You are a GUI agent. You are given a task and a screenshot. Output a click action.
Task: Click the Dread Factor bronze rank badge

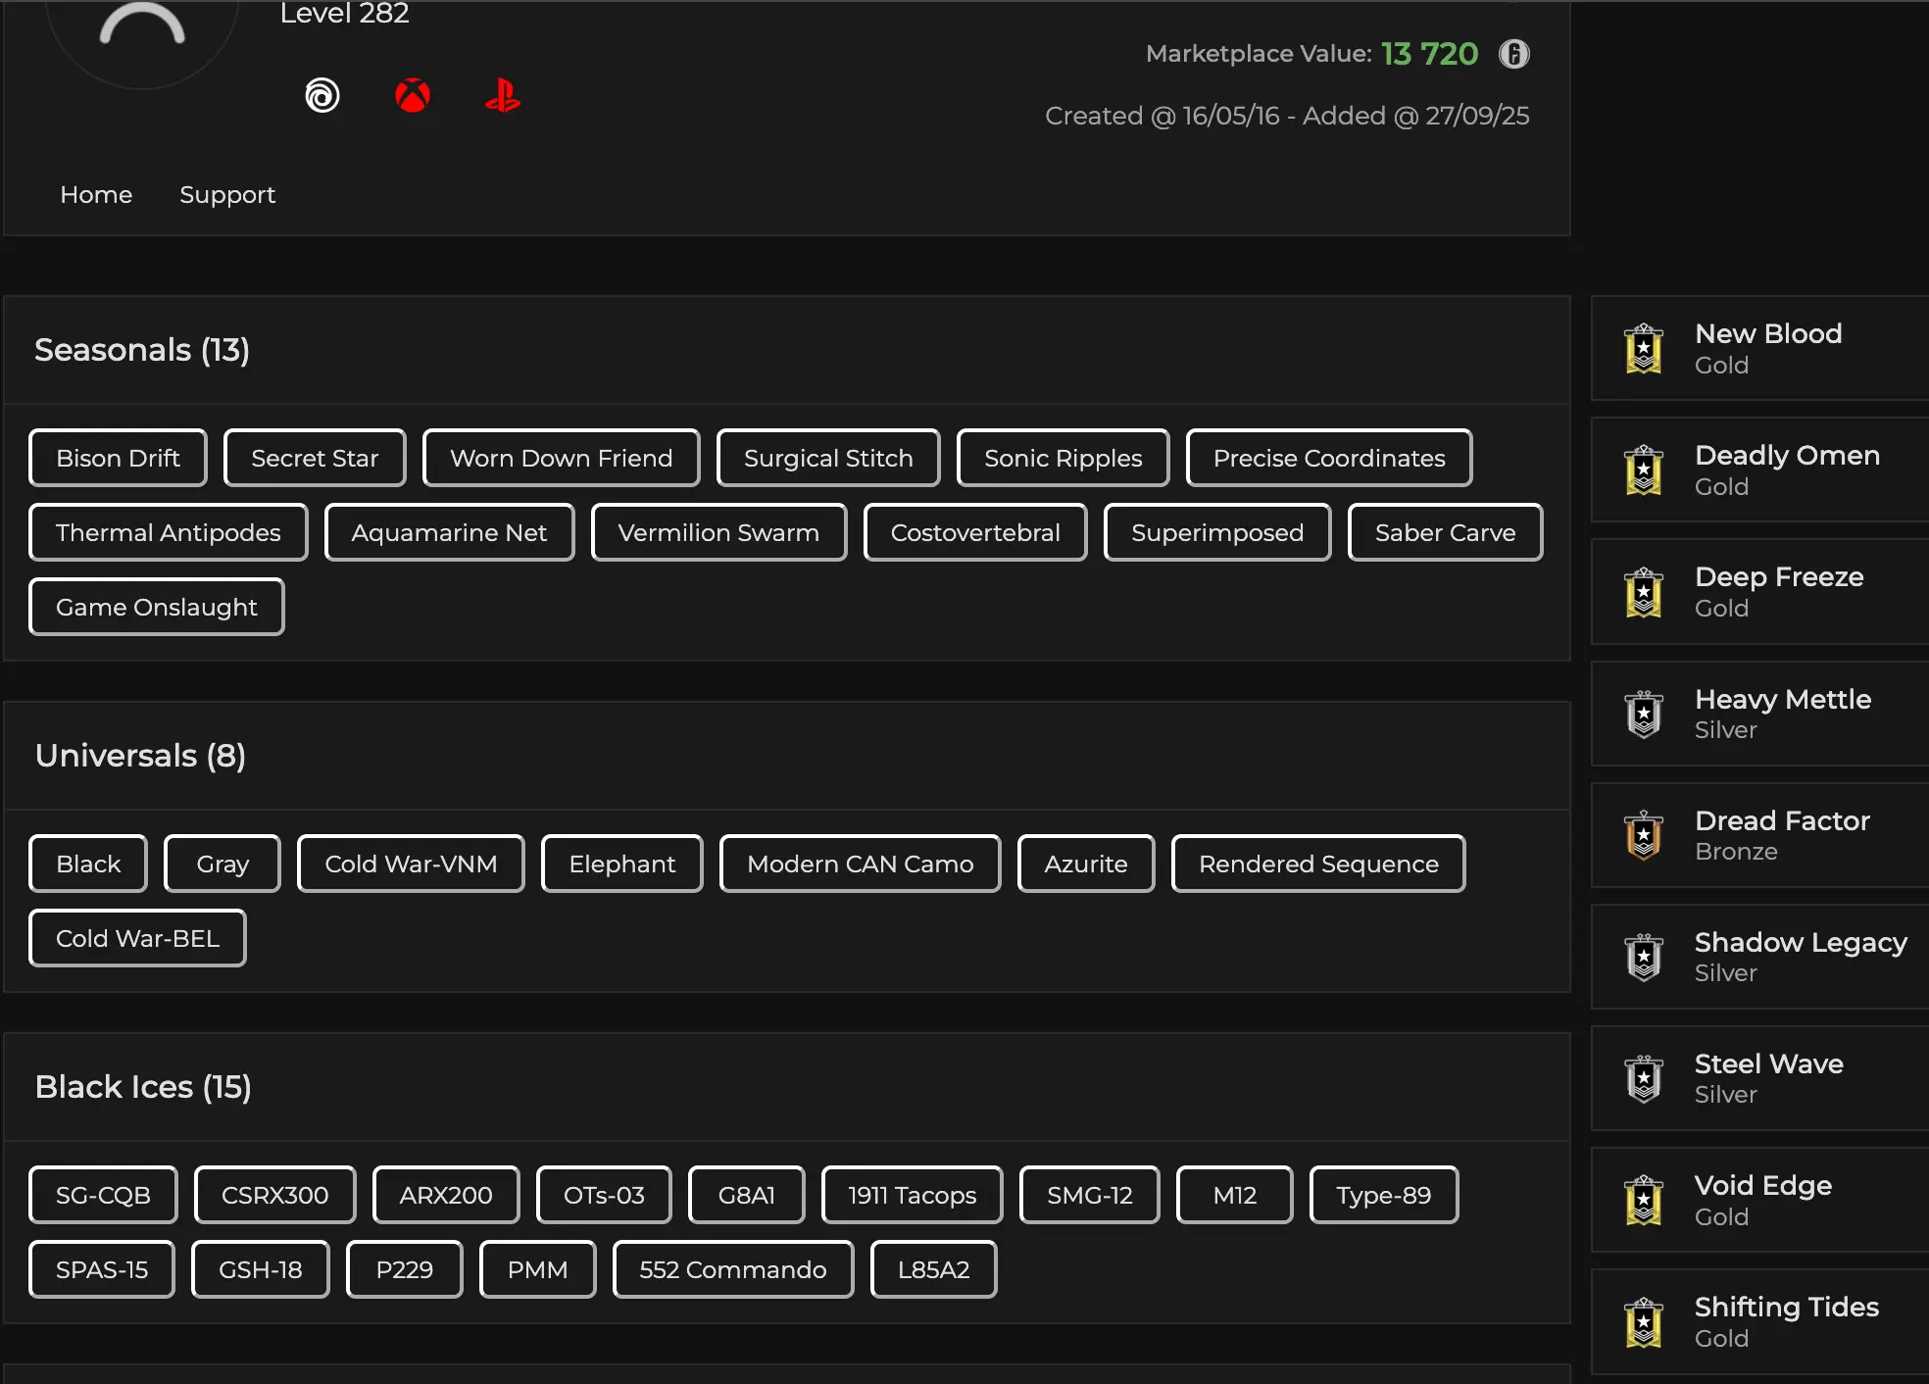(x=1644, y=836)
